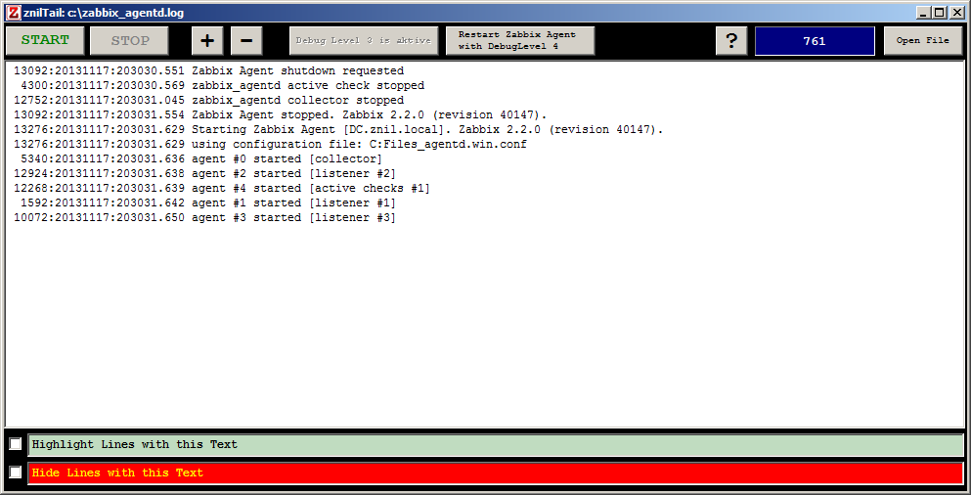
Task: Restart Zabbix Agent with DebugLevel 4
Action: [520, 41]
